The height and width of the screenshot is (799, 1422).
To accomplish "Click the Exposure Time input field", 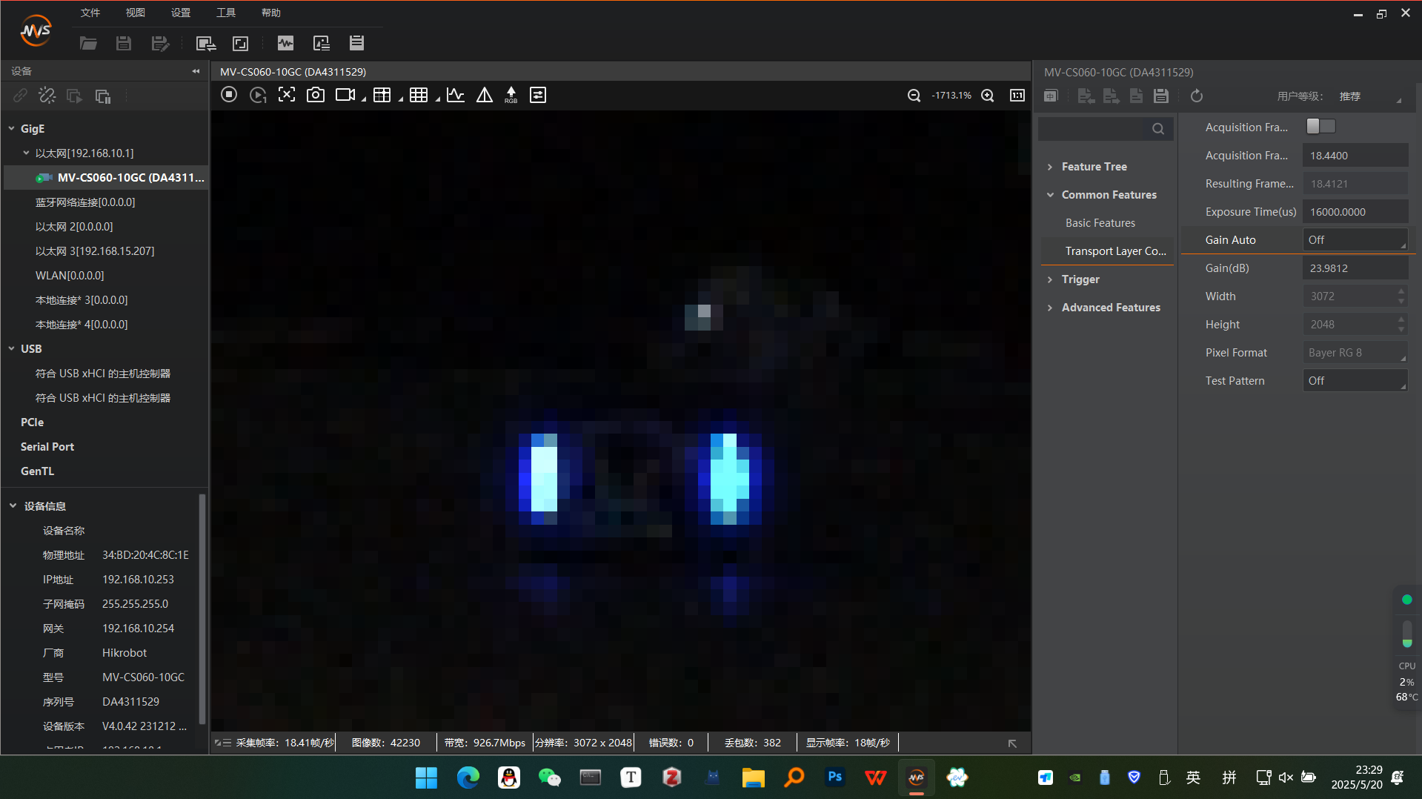I will (x=1355, y=212).
